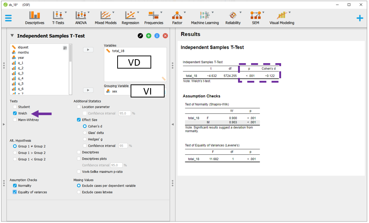Toggle the Descriptives plots checkbox
The height and width of the screenshot is (223, 369).
tap(79, 159)
